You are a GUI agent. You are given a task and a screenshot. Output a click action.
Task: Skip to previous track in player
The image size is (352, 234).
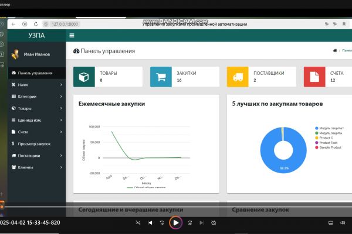[150, 222]
